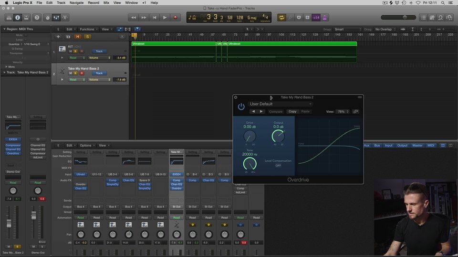This screenshot has height=257, width=458.
Task: Open Drag No Overlap dropdown
Action: coord(385,29)
